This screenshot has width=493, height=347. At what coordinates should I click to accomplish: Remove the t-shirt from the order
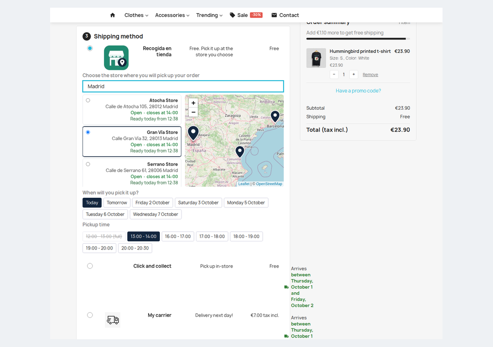(x=370, y=74)
